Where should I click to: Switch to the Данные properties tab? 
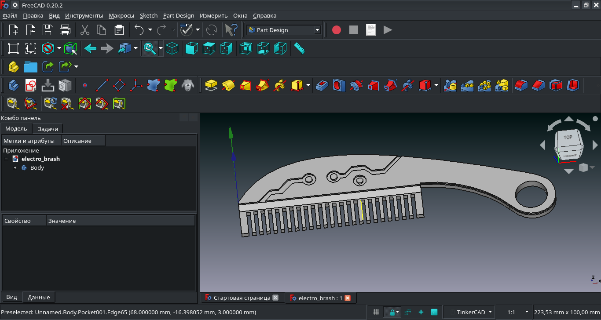click(39, 297)
